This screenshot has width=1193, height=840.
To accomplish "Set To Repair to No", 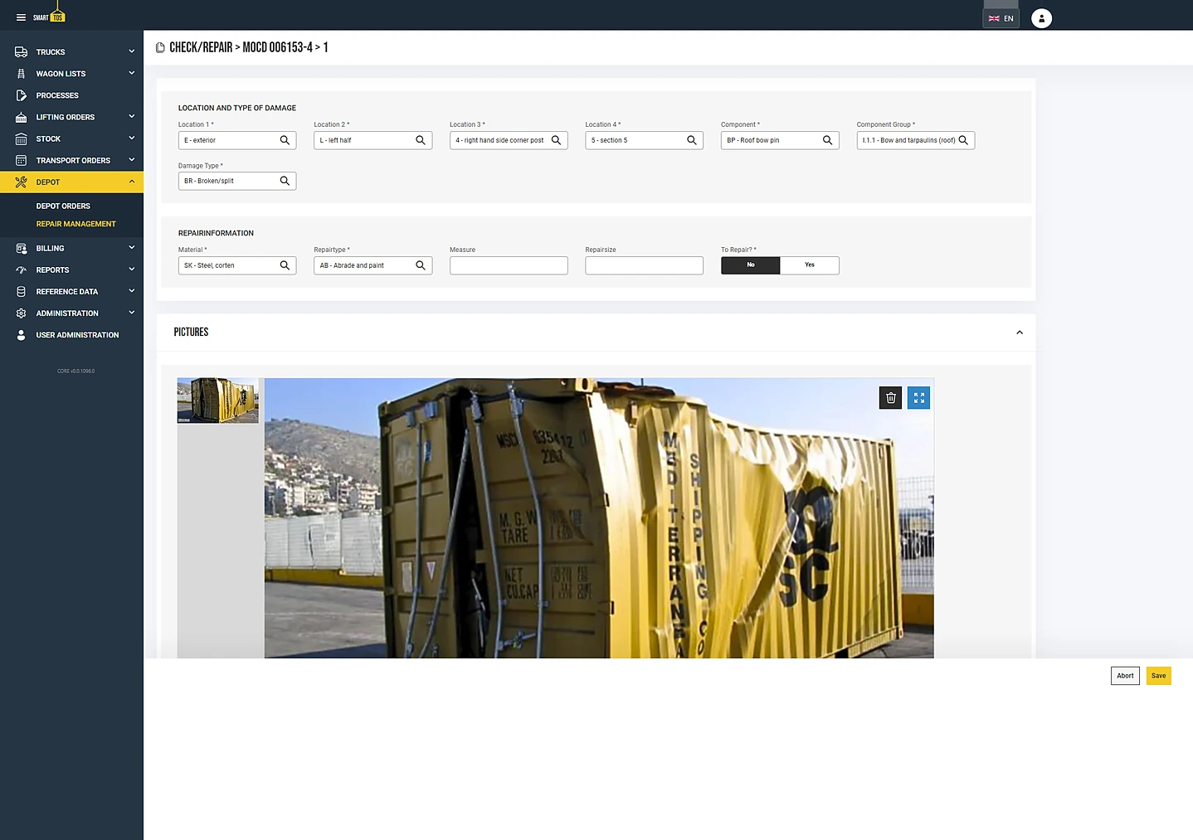I will (x=751, y=265).
